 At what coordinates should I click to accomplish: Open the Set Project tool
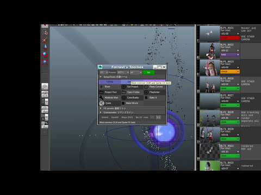tap(132, 87)
